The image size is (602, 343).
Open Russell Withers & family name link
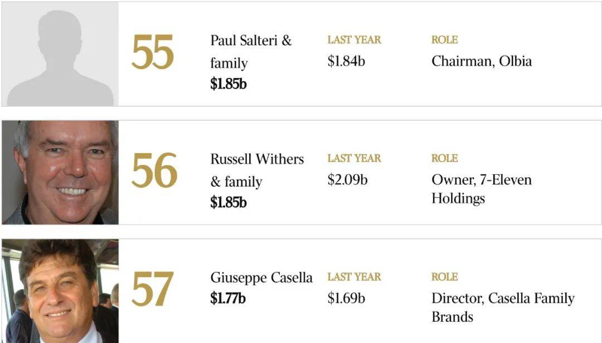[x=257, y=170]
